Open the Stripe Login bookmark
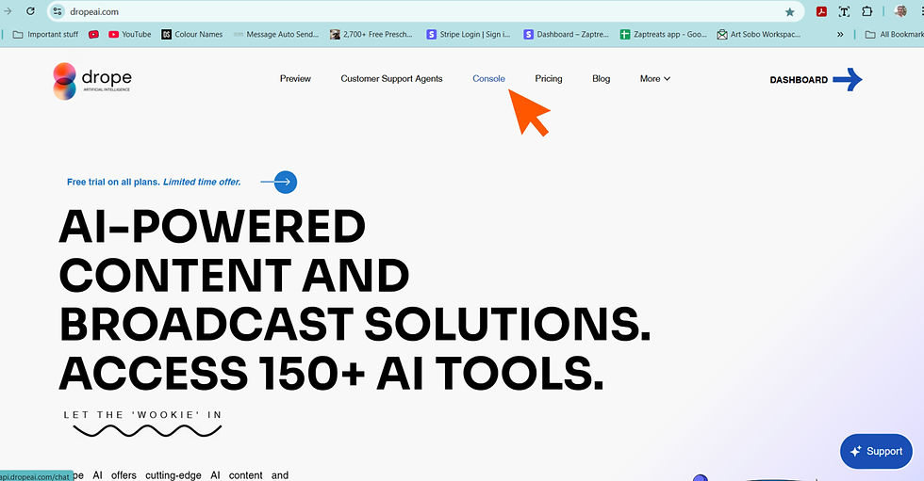 point(469,34)
